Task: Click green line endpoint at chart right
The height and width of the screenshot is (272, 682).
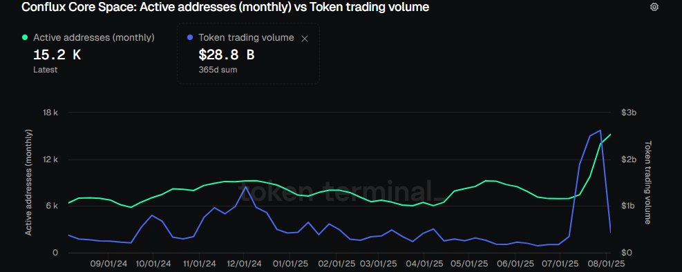Action: 611,134
